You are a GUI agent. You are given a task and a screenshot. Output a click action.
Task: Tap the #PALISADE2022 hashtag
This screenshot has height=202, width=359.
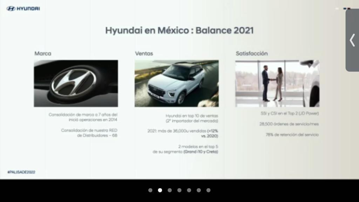(21, 172)
